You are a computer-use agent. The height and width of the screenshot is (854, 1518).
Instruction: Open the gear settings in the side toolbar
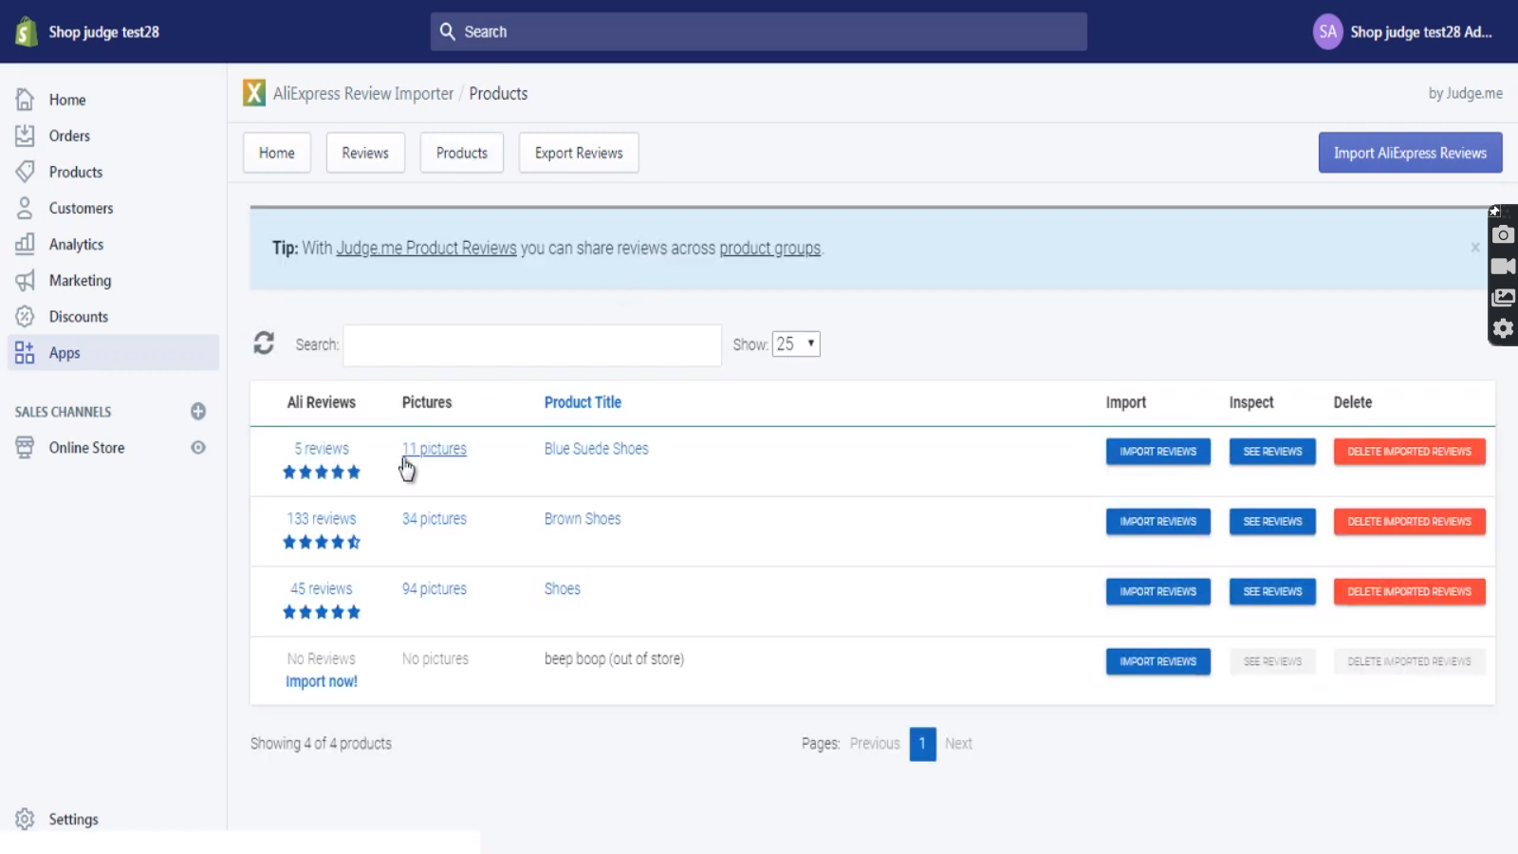[1503, 328]
